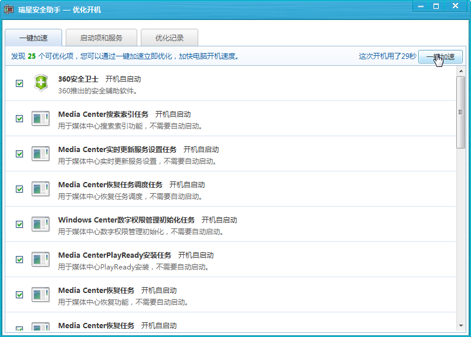This screenshot has height=337, width=471.
Task: Toggle the Windows Center数字权限管理初始化任务 checkbox
Action: [x=19, y=224]
